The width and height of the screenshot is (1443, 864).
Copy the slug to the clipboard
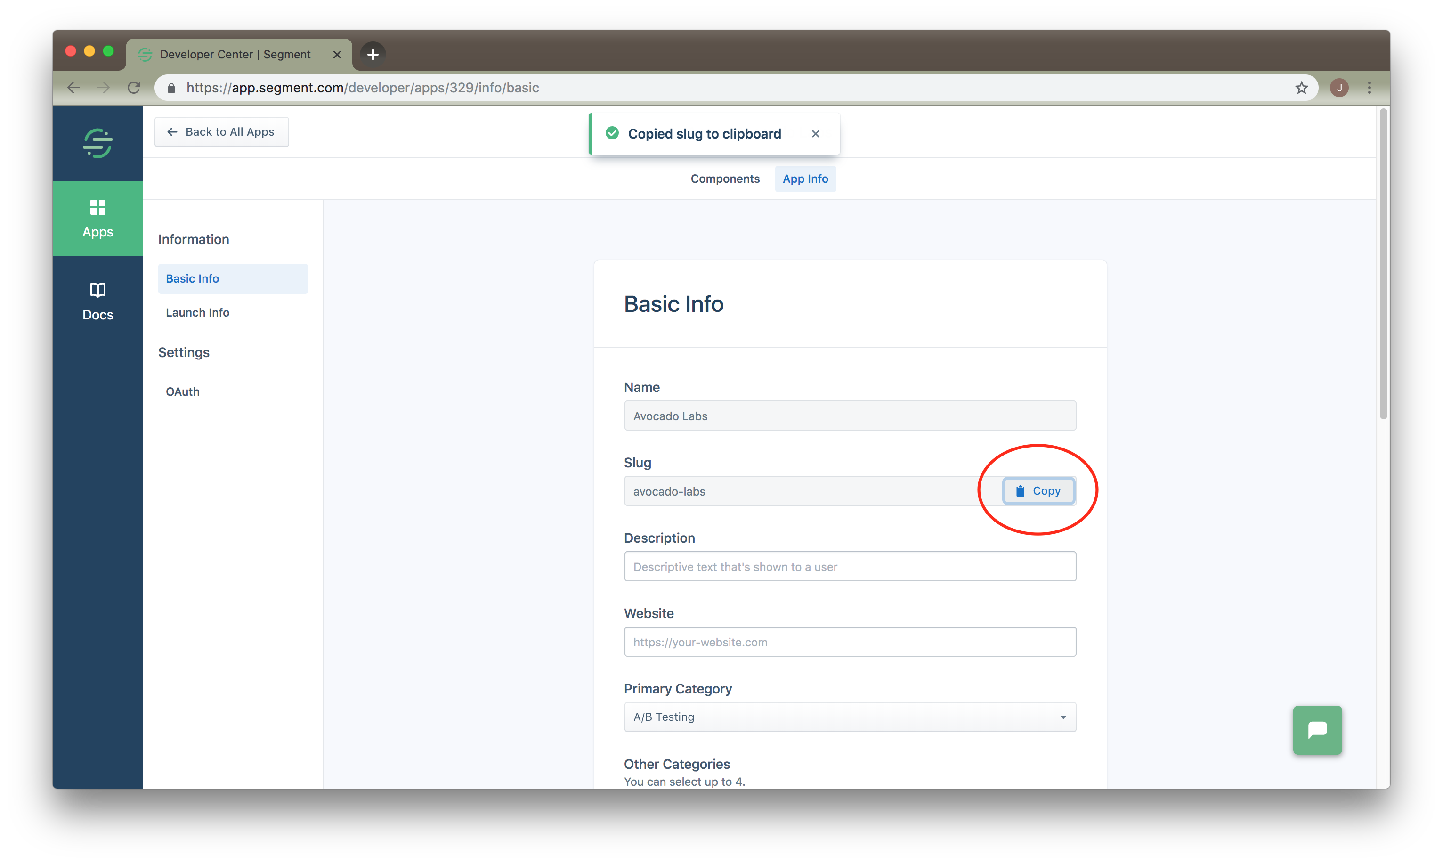[1038, 491]
